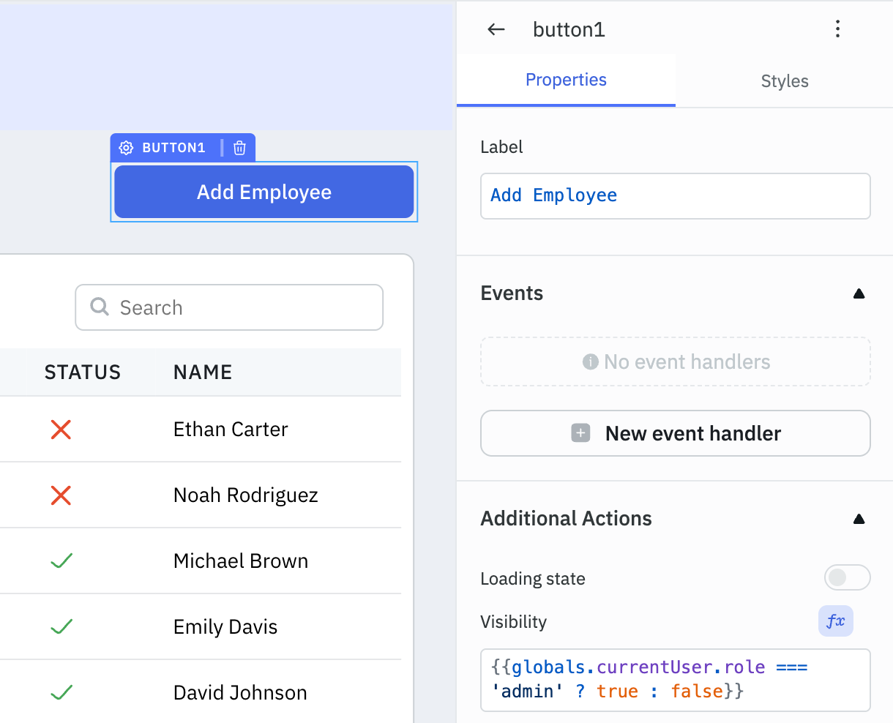Click the New event handler button

675,433
